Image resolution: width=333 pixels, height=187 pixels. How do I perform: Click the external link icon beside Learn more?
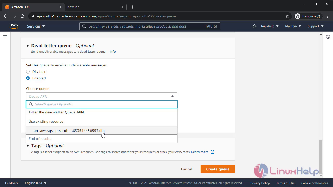click(x=213, y=152)
